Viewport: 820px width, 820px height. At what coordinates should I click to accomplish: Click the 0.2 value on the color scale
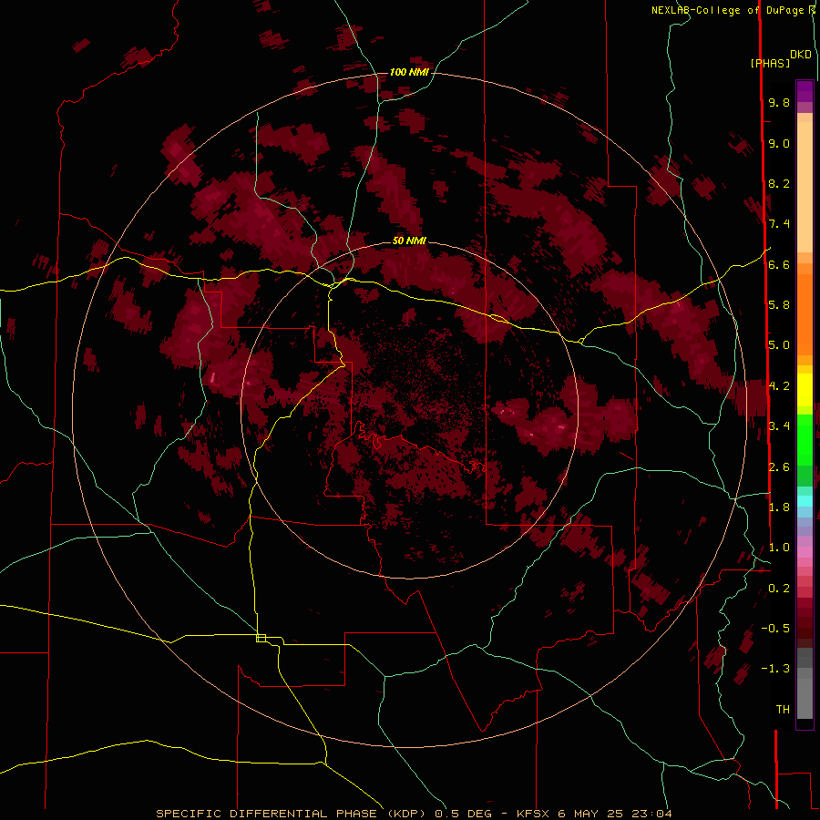pos(779,589)
